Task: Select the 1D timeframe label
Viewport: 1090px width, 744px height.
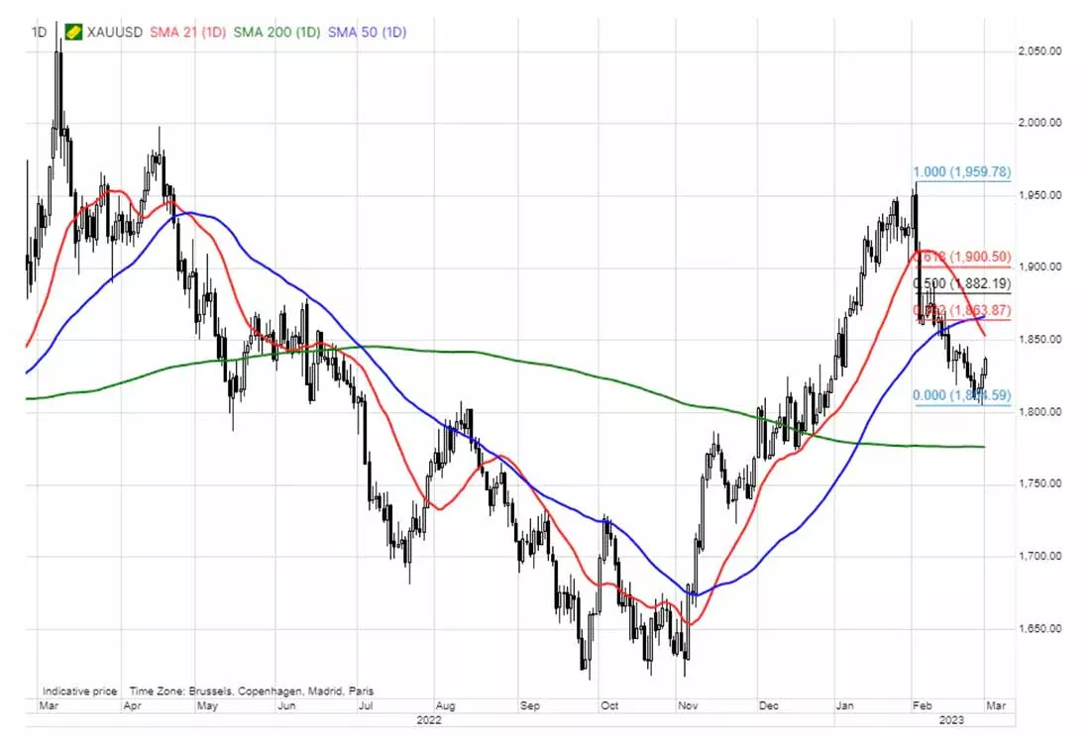Action: [39, 32]
